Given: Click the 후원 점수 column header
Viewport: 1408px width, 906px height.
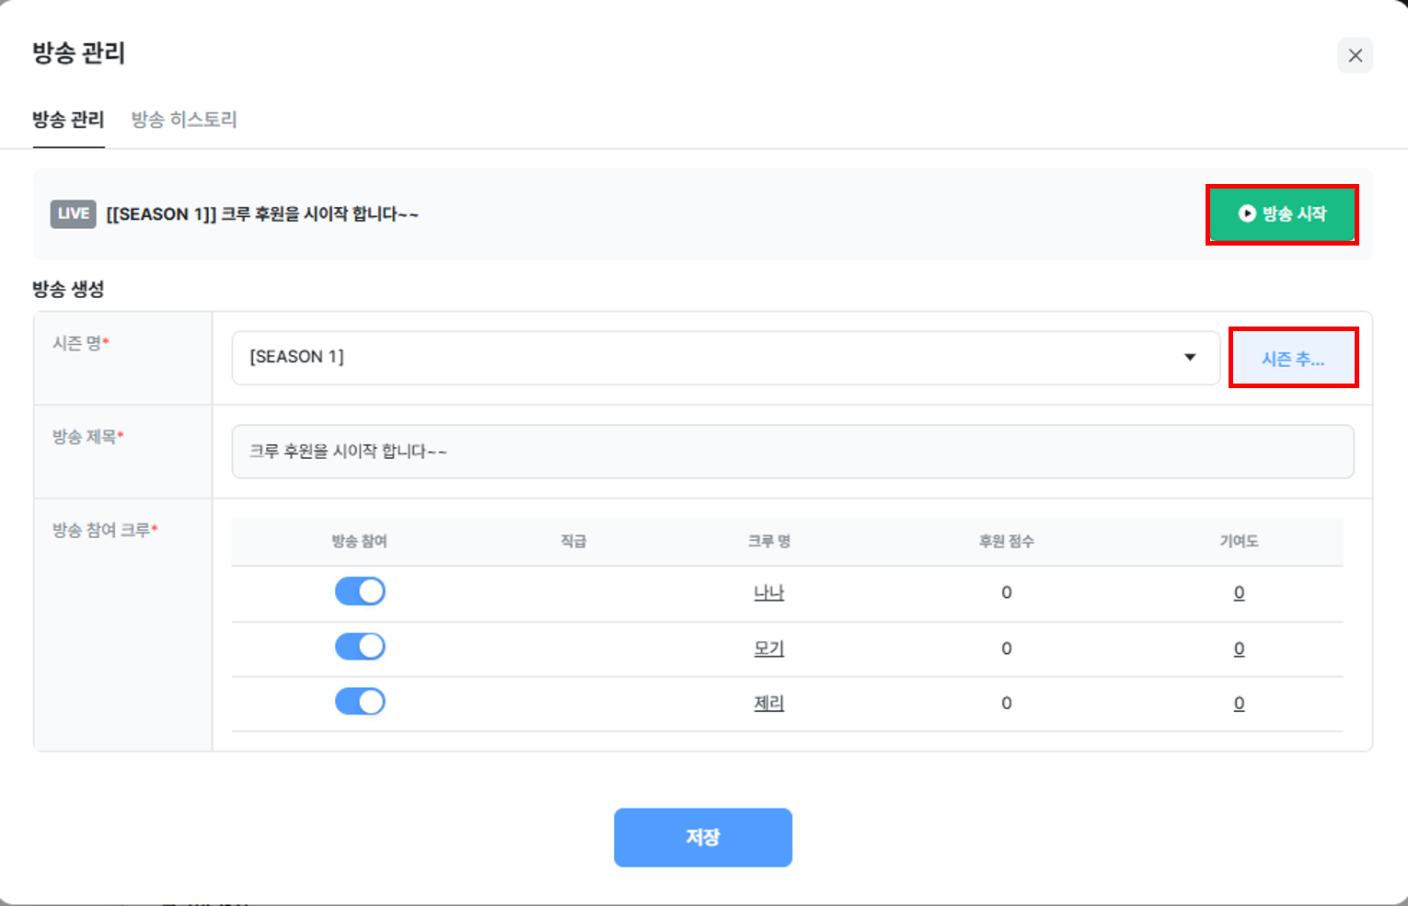Looking at the screenshot, I should pos(1006,541).
